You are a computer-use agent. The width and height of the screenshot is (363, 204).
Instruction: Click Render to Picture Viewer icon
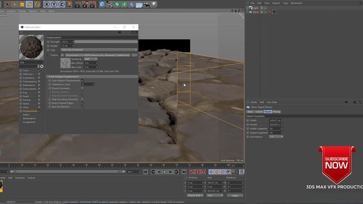point(86,4)
